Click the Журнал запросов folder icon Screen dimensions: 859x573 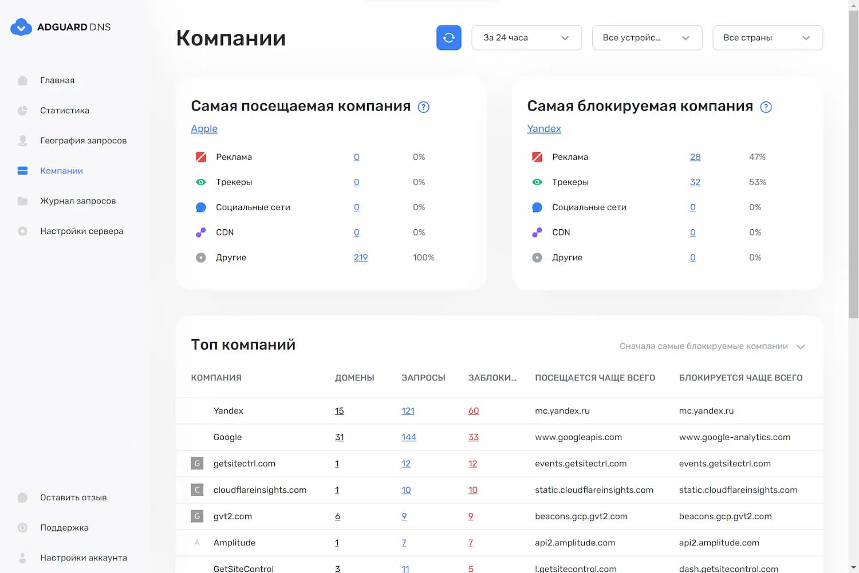click(22, 201)
